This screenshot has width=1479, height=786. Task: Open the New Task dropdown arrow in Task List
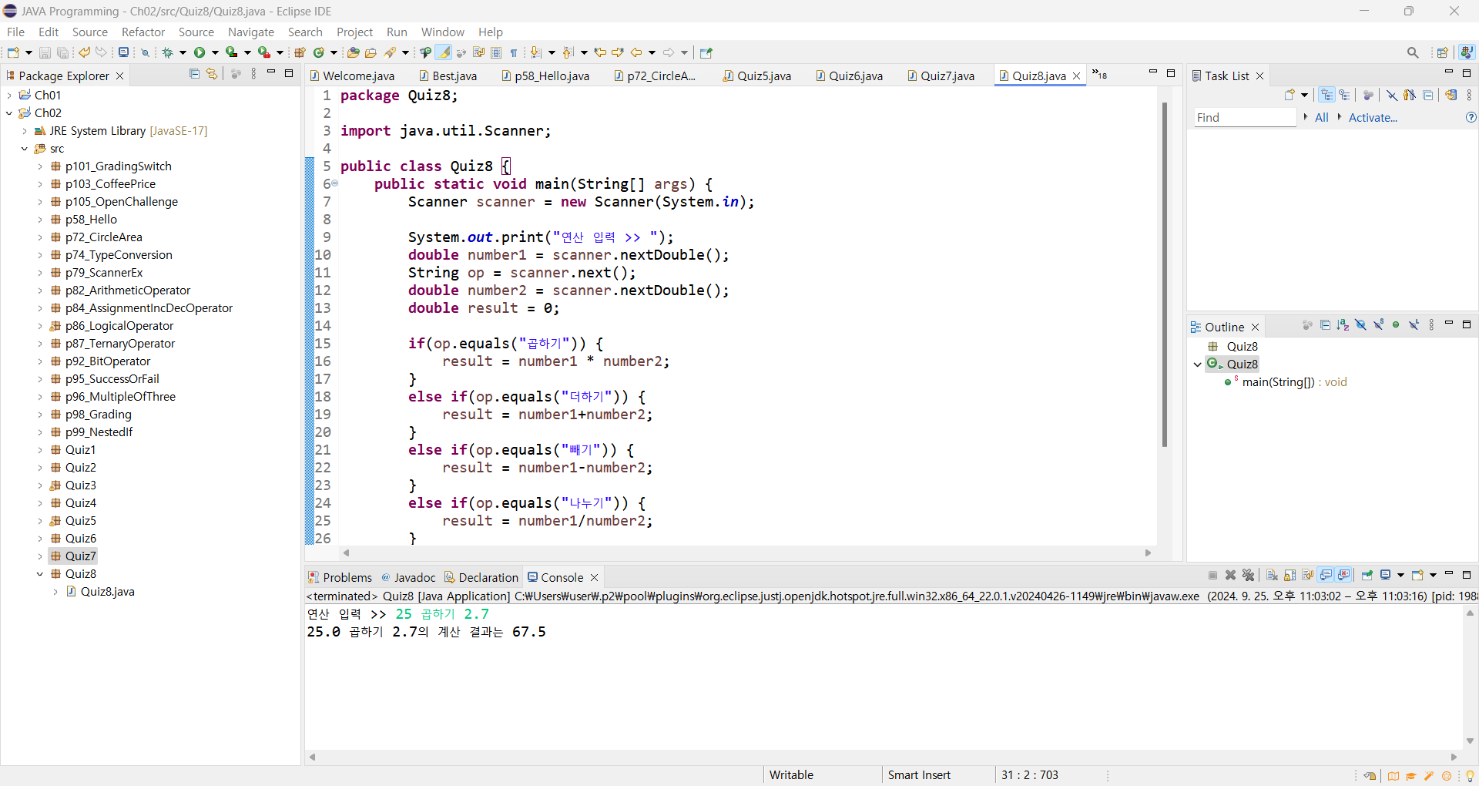point(1305,95)
